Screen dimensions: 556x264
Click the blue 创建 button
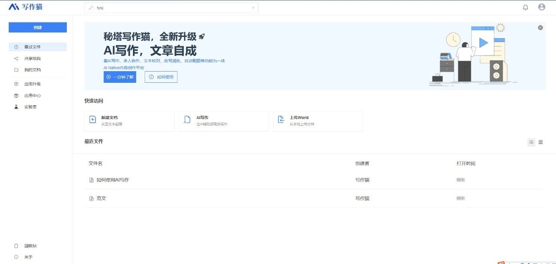38,27
